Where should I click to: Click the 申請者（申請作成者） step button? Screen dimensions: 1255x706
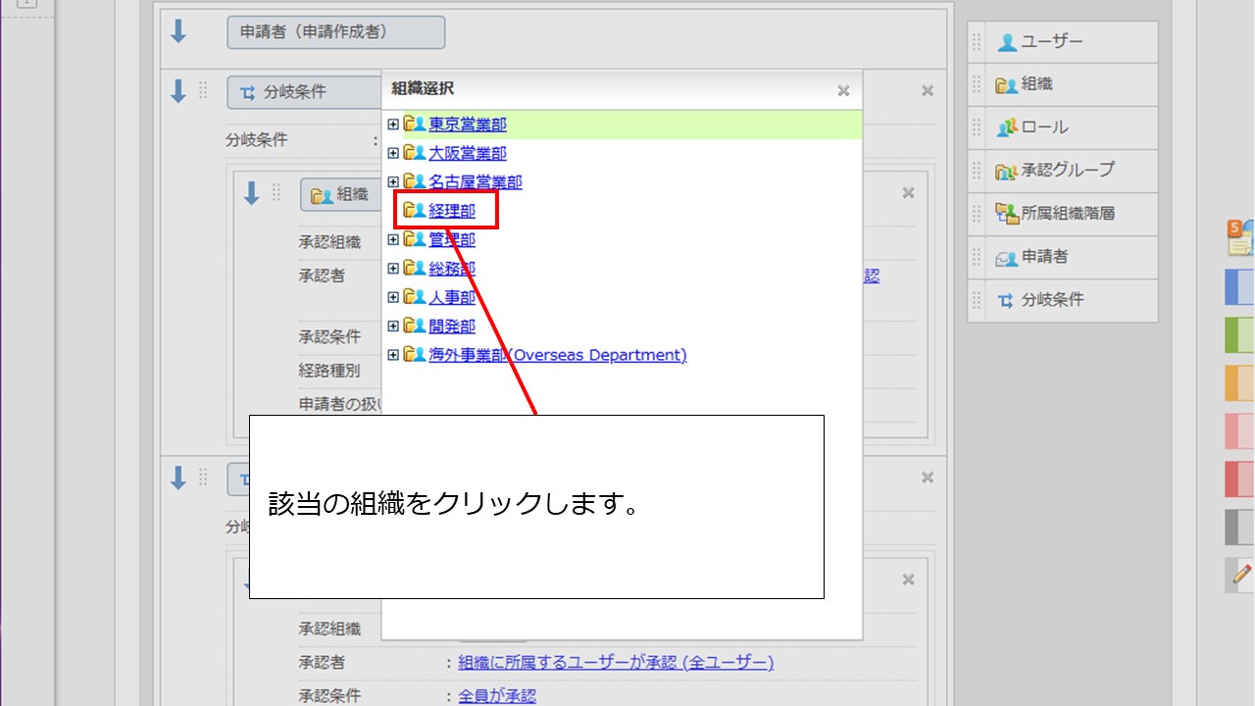335,32
